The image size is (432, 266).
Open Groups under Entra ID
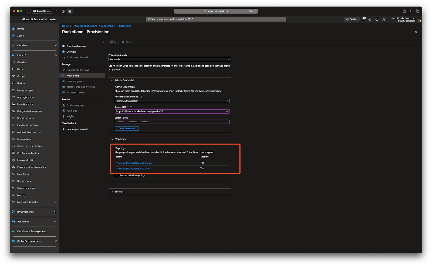point(21,76)
